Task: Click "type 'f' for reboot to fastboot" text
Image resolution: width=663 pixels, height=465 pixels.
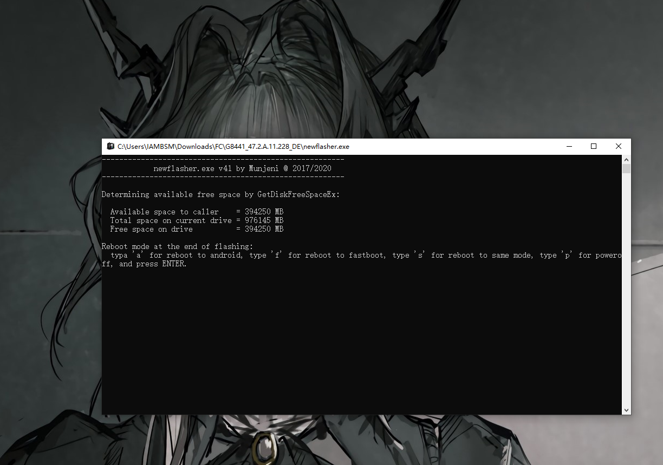Action: [318, 255]
